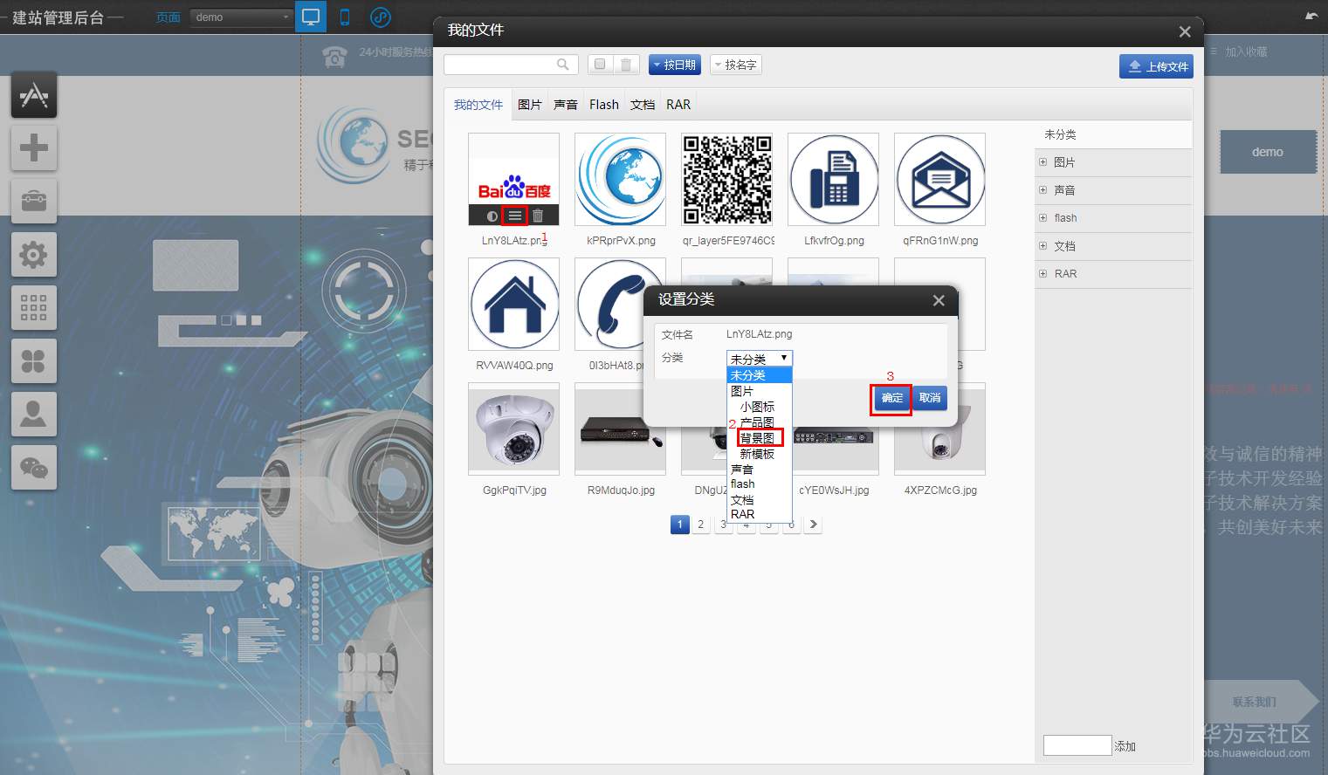Select the R9MduqJo.jpg recorder thumbnail

620,429
